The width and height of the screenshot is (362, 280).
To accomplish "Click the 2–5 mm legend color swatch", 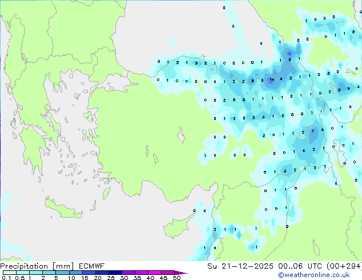I will pyautogui.click(x=49, y=273).
